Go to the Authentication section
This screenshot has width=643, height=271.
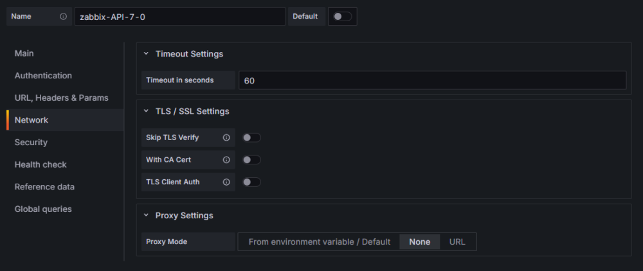pyautogui.click(x=43, y=76)
